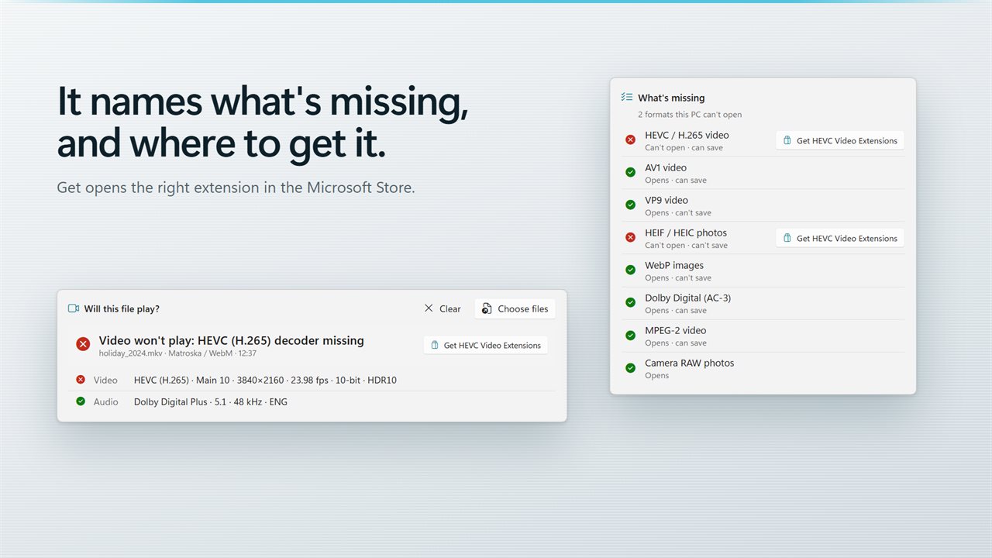Click the Dolby Digital Plus 5.1 audio details
This screenshot has width=992, height=558.
211,401
